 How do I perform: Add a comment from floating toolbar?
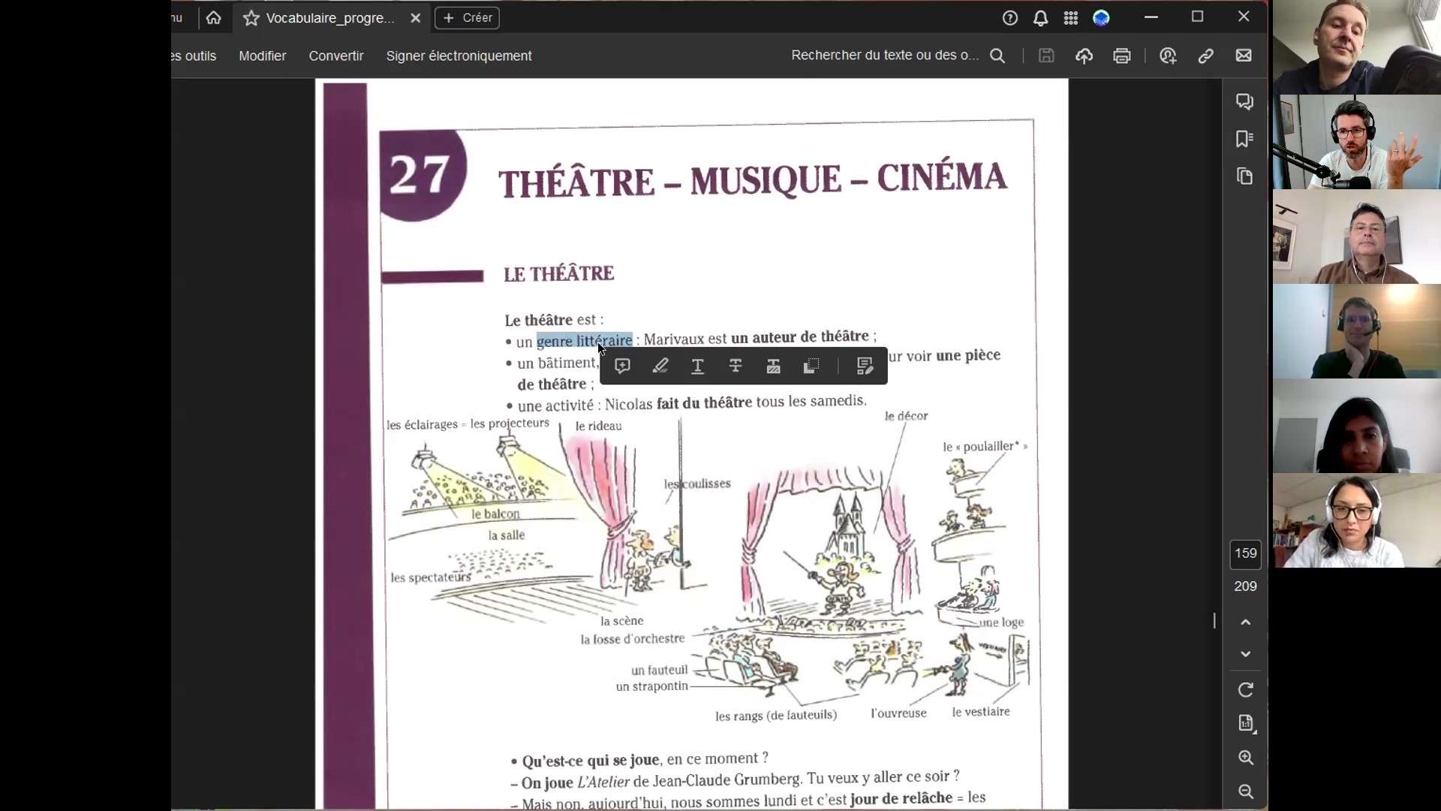point(622,366)
